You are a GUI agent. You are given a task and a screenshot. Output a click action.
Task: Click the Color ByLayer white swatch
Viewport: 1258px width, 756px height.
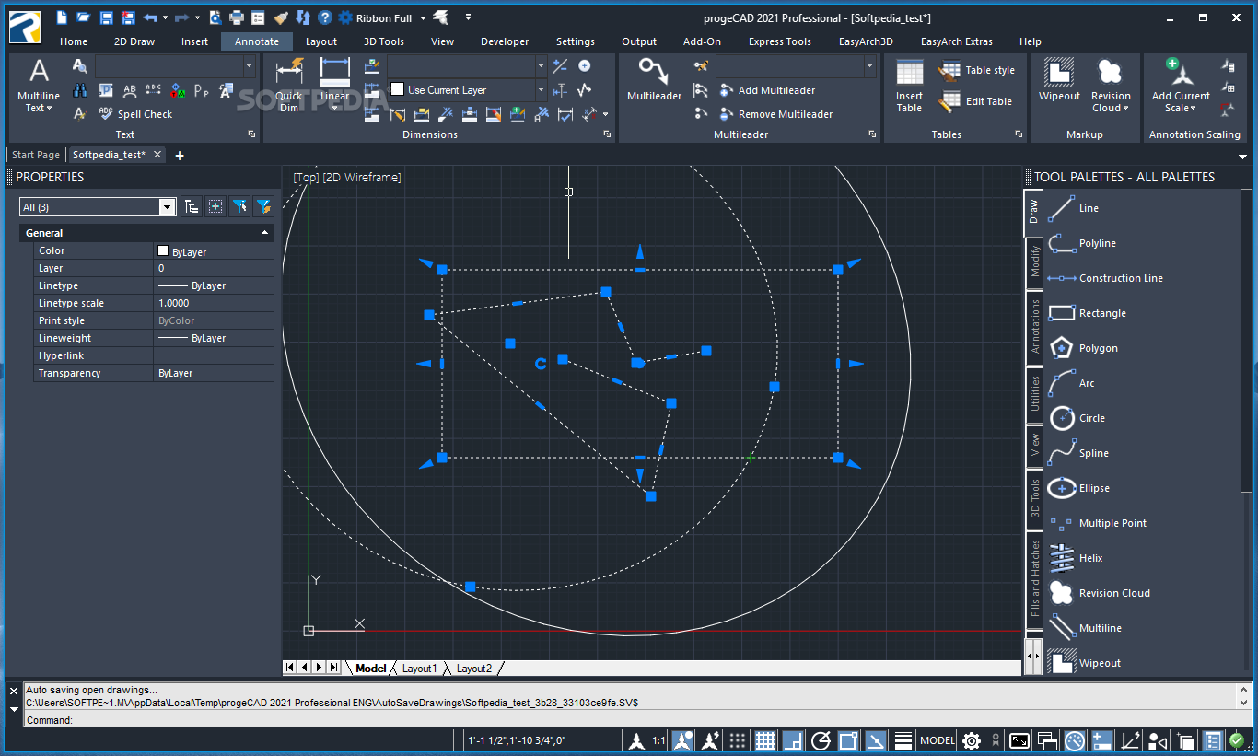[163, 250]
